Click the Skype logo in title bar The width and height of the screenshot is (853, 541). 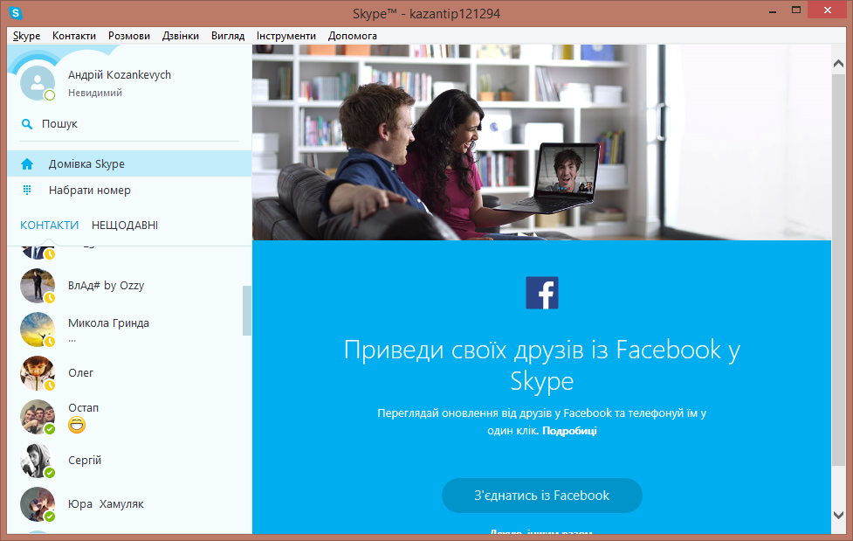click(x=16, y=13)
